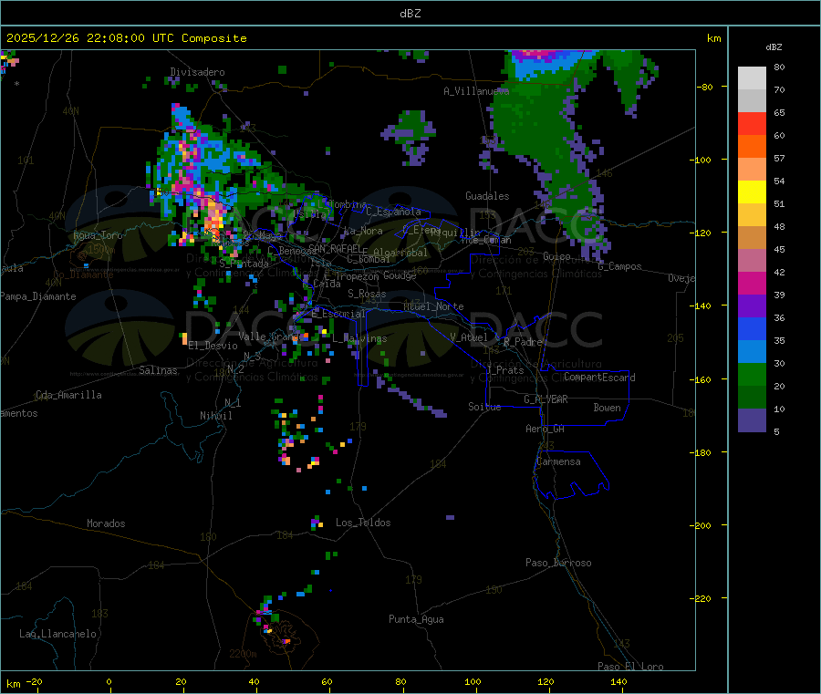Click the 'SAN_RAFAEL' map label
821x694 pixels.
[336, 248]
